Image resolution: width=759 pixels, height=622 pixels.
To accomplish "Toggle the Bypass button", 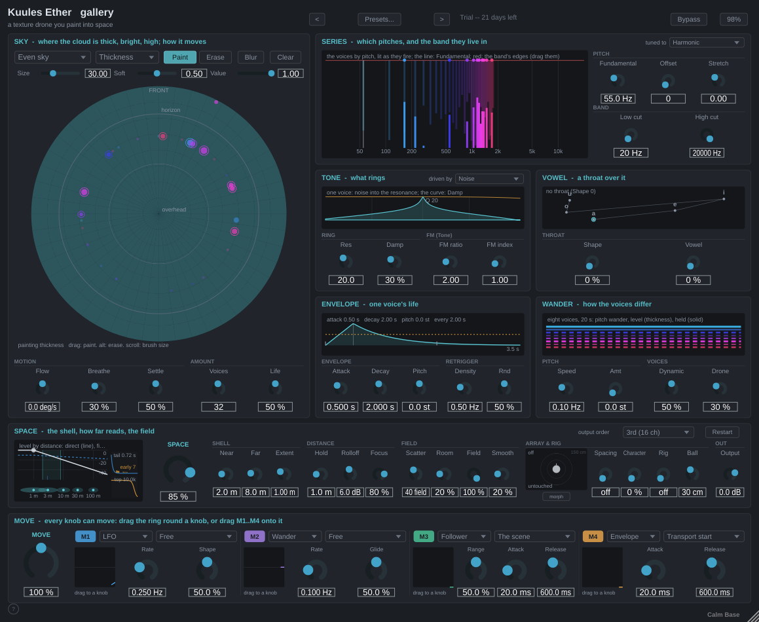I will (x=689, y=20).
